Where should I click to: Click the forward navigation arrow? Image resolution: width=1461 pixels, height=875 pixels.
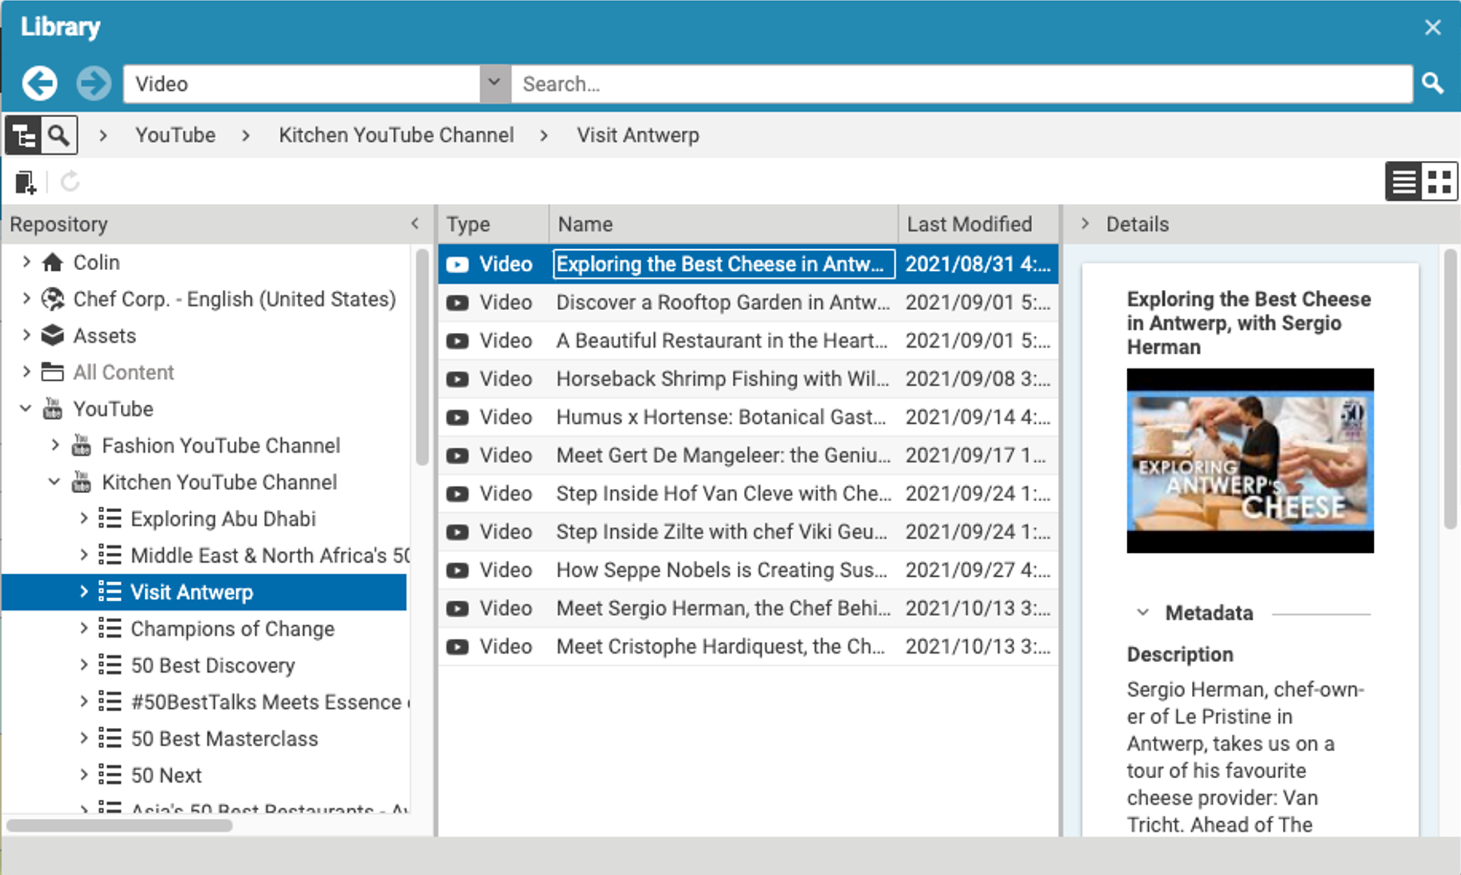pyautogui.click(x=93, y=83)
